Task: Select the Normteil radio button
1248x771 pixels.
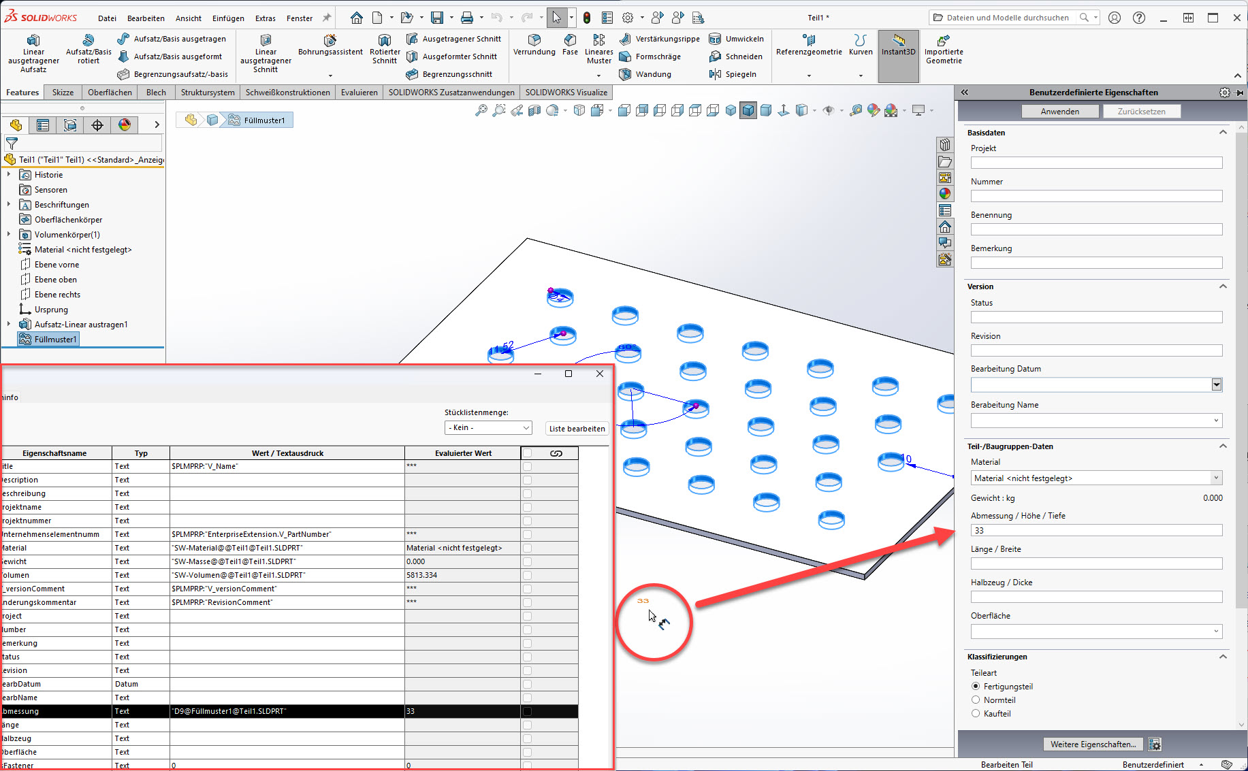Action: click(x=976, y=700)
